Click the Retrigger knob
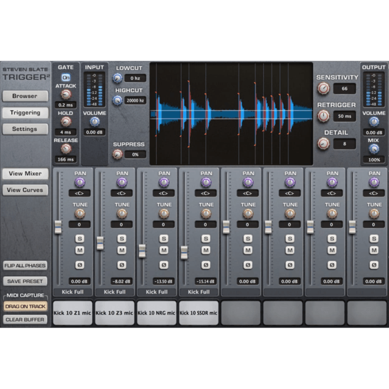Screen dimensions: 389x389 (324, 116)
